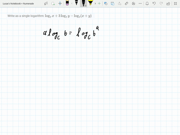This screenshot has width=180, height=135.
Task: Open notifications bell
Action: (147, 3)
